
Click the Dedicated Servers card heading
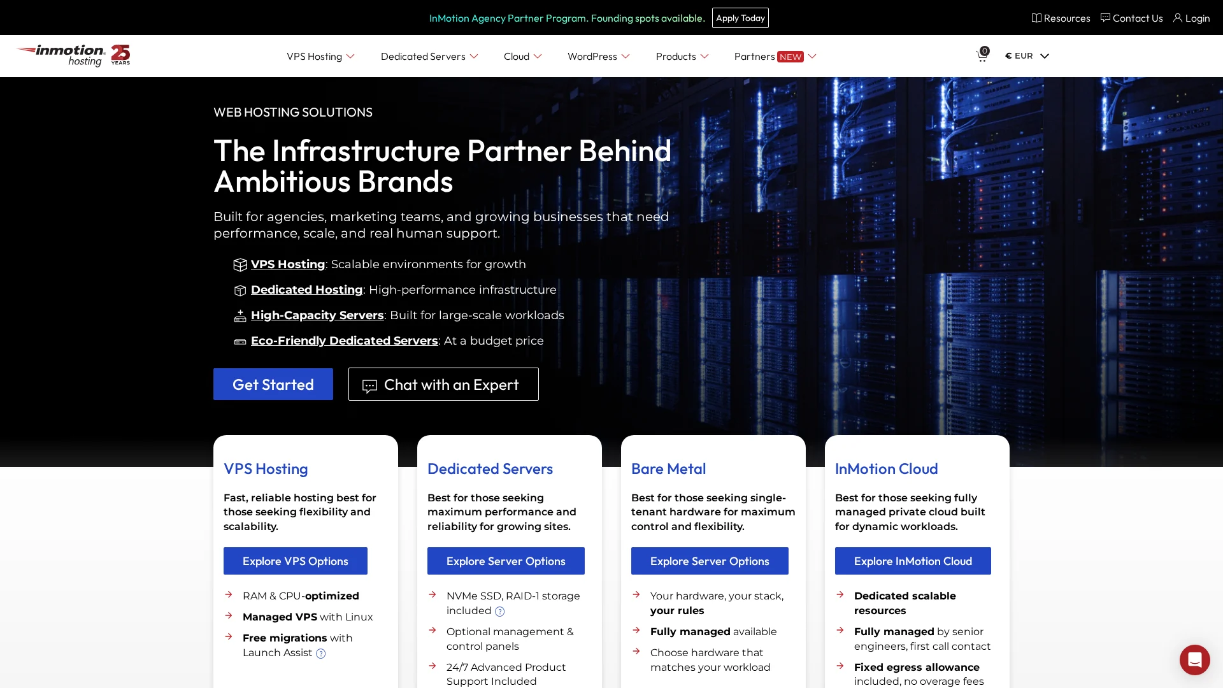[490, 469]
